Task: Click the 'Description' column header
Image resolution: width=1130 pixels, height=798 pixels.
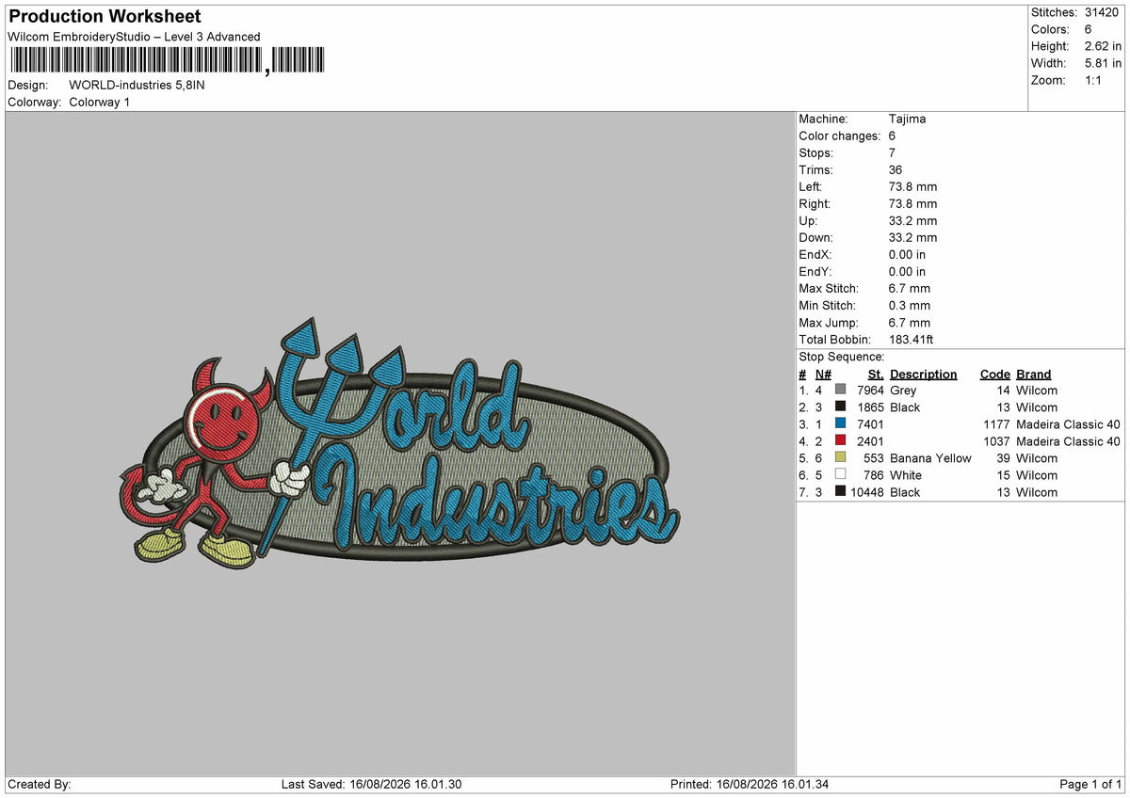Action: coord(923,374)
